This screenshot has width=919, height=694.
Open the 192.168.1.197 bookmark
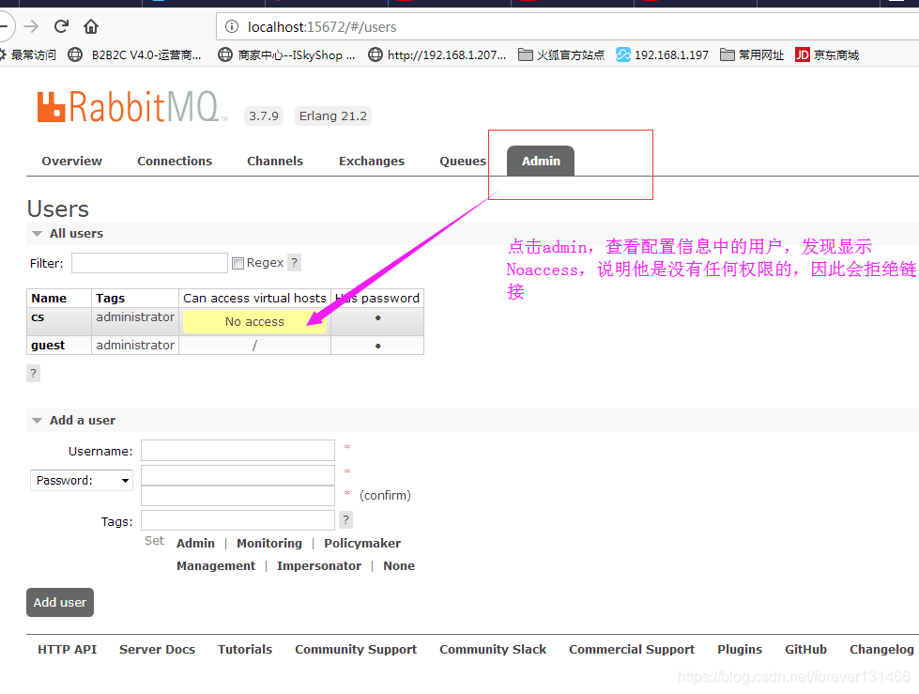[x=663, y=55]
